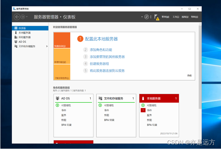
Task: Open BPA 结果 in 文件和存储服务 tile
Action: pos(109,120)
